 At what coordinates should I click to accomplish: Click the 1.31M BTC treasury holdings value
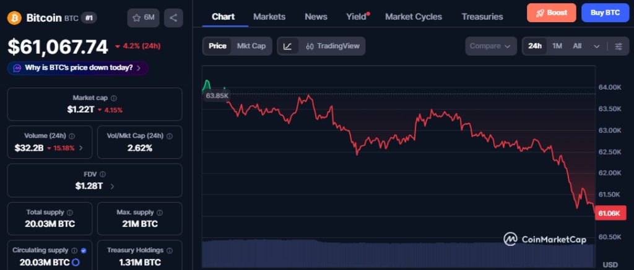click(x=140, y=263)
